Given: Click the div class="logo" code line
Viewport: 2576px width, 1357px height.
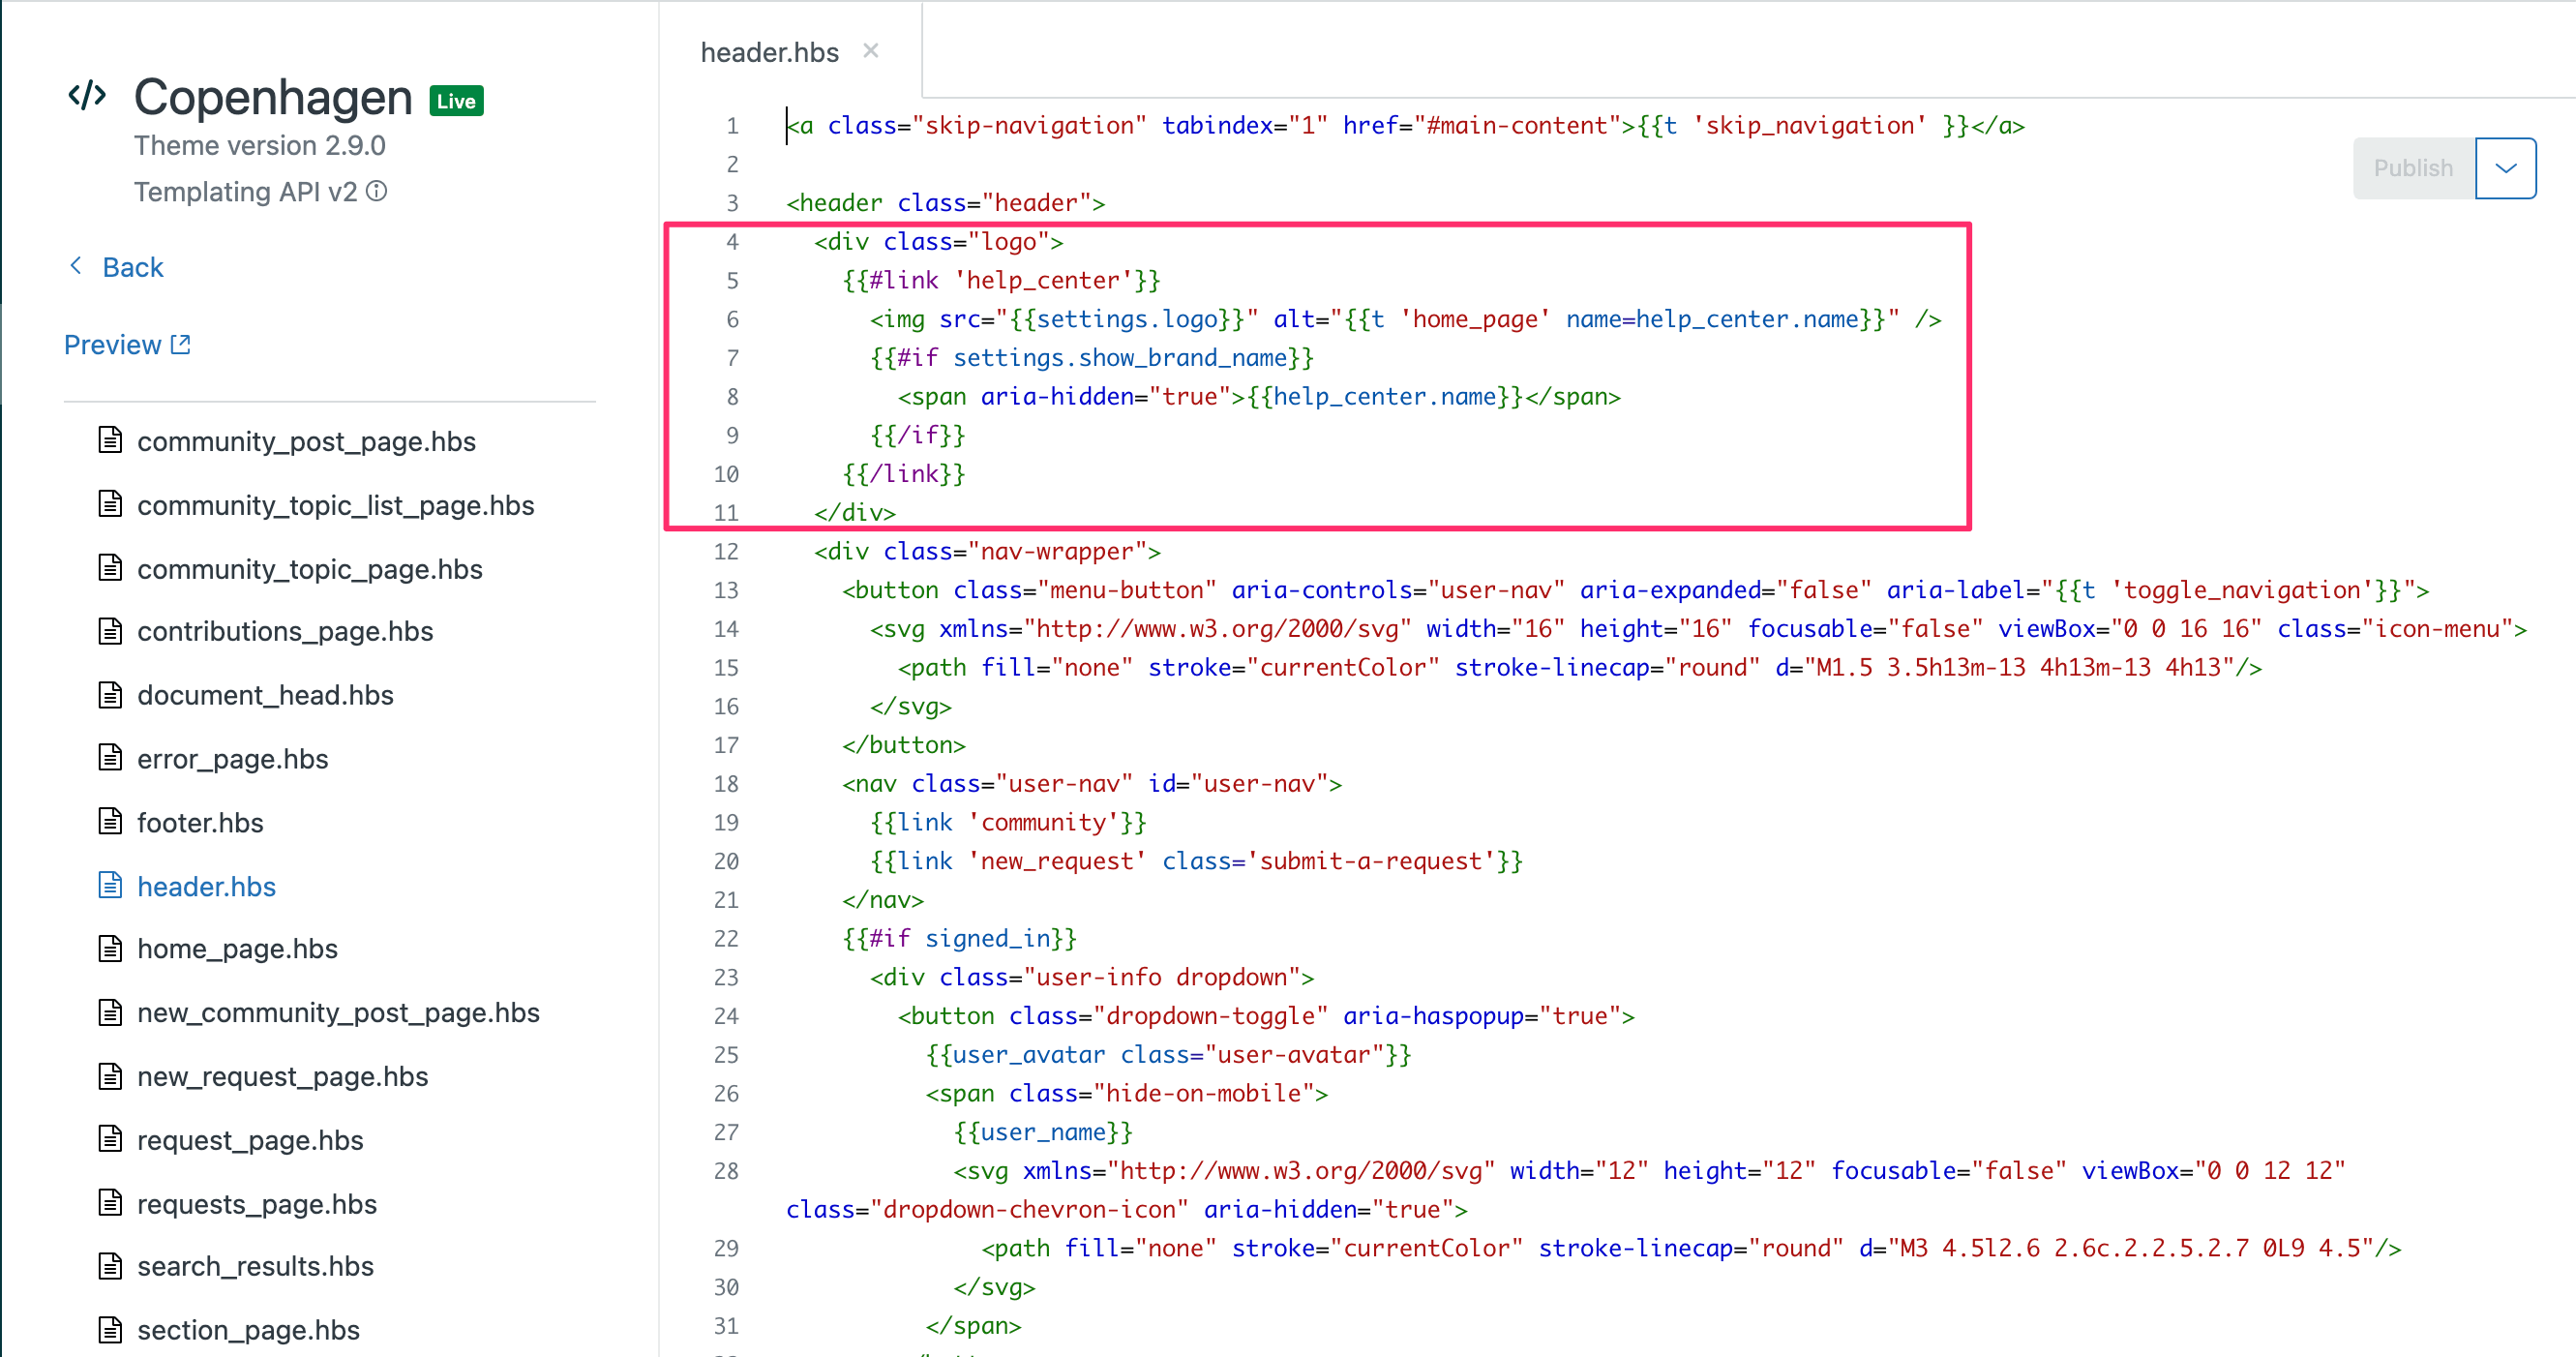Looking at the screenshot, I should pyautogui.click(x=938, y=242).
